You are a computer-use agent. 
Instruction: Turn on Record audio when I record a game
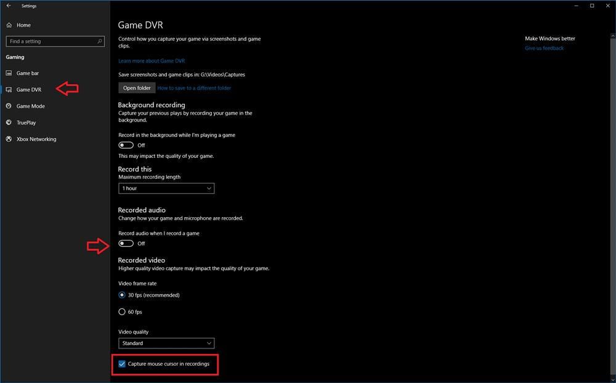pos(126,243)
